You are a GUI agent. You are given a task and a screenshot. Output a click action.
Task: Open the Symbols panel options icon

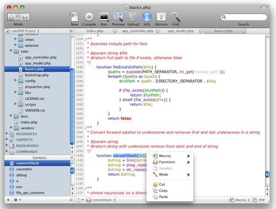[72, 158]
